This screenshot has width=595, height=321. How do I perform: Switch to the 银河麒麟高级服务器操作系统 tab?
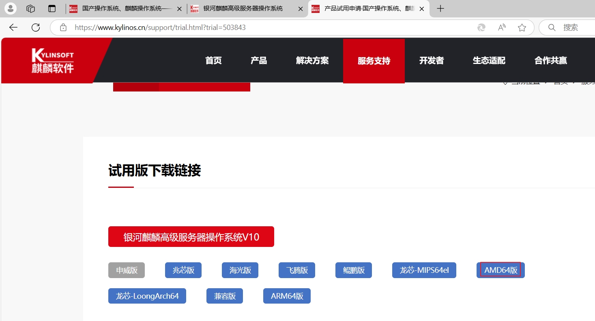(x=247, y=9)
